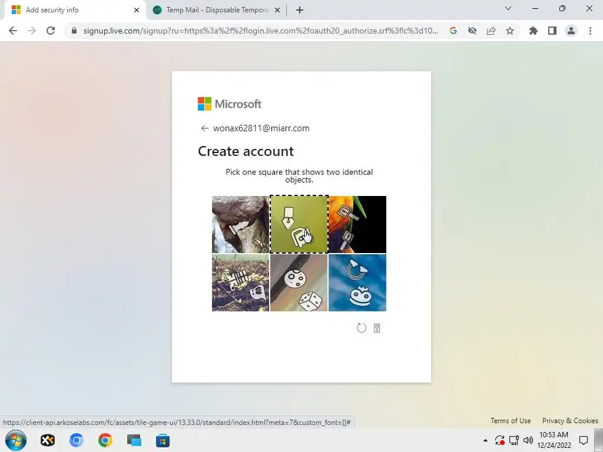Close the Add security info tab
This screenshot has width=603, height=452.
(x=137, y=10)
